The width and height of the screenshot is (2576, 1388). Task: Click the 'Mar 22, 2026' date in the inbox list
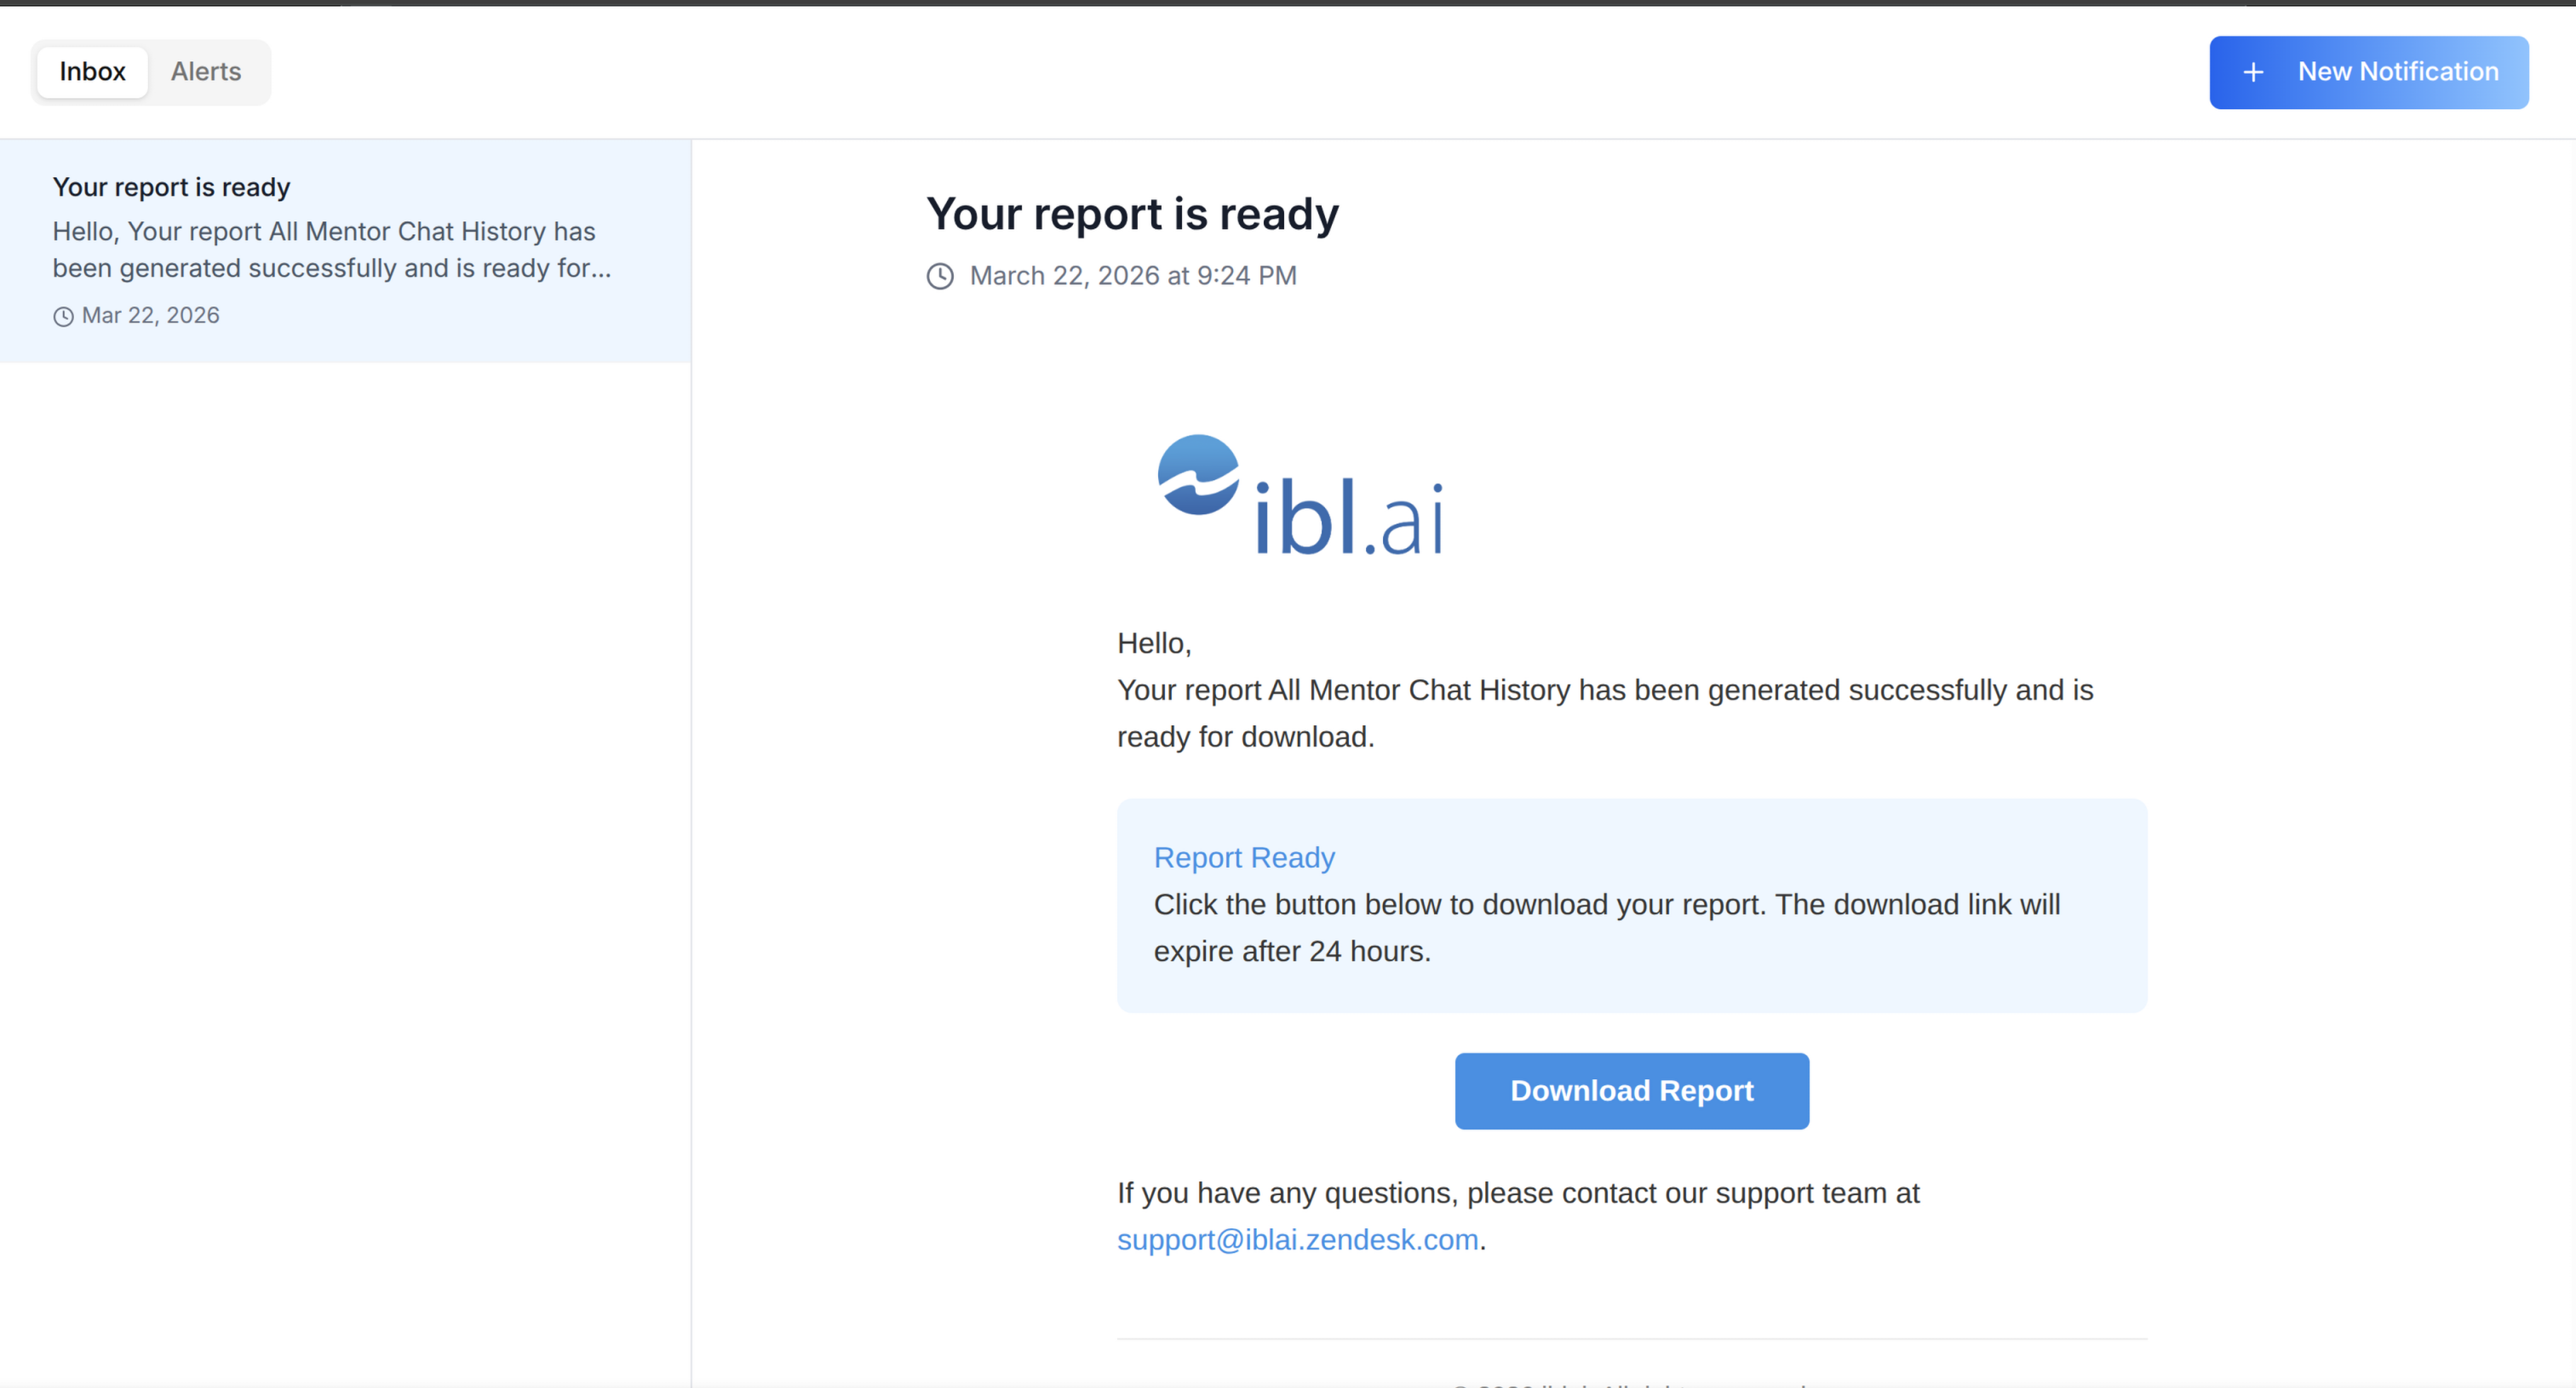(x=150, y=316)
